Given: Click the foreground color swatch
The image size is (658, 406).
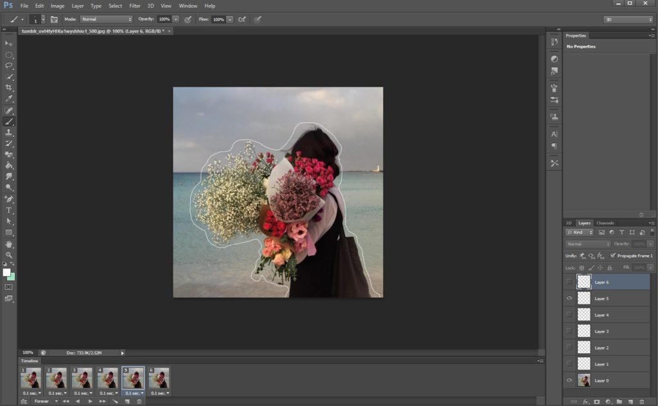Looking at the screenshot, I should coord(6,272).
